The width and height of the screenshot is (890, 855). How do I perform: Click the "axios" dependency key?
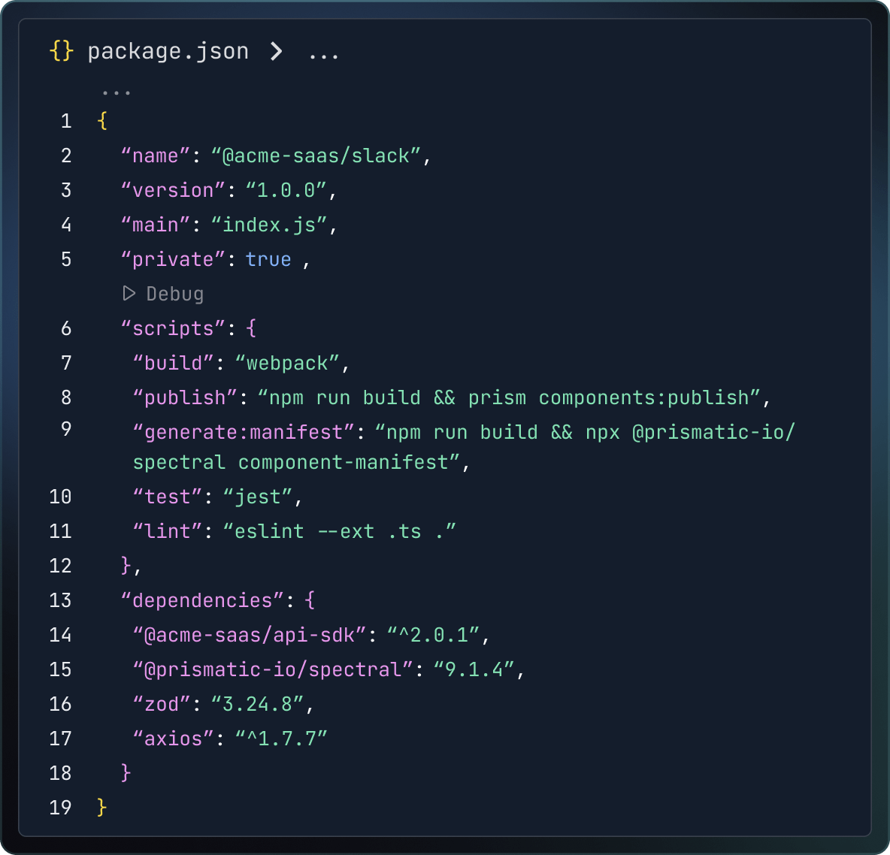point(173,739)
